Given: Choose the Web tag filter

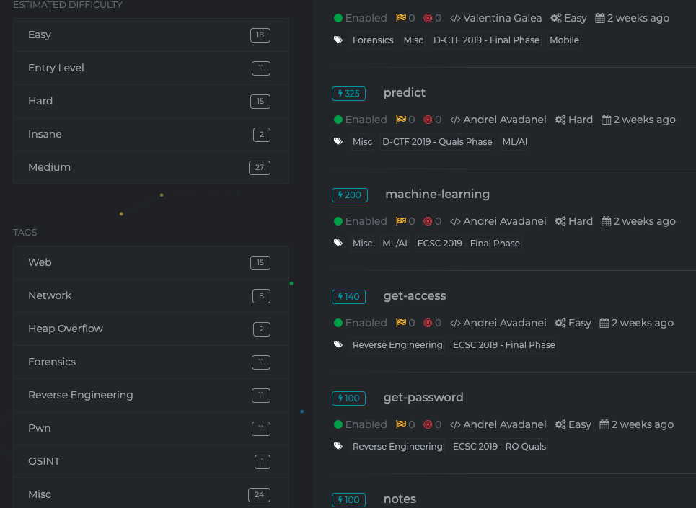Looking at the screenshot, I should point(151,263).
